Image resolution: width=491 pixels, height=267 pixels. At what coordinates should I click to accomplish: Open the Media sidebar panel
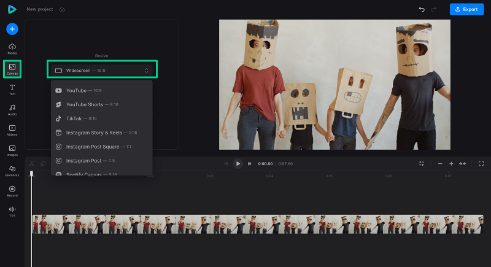click(x=12, y=49)
